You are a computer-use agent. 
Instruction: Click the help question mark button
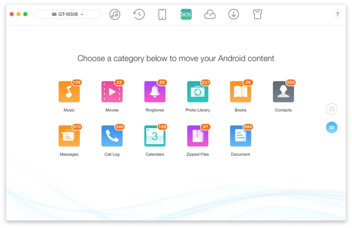tap(337, 15)
